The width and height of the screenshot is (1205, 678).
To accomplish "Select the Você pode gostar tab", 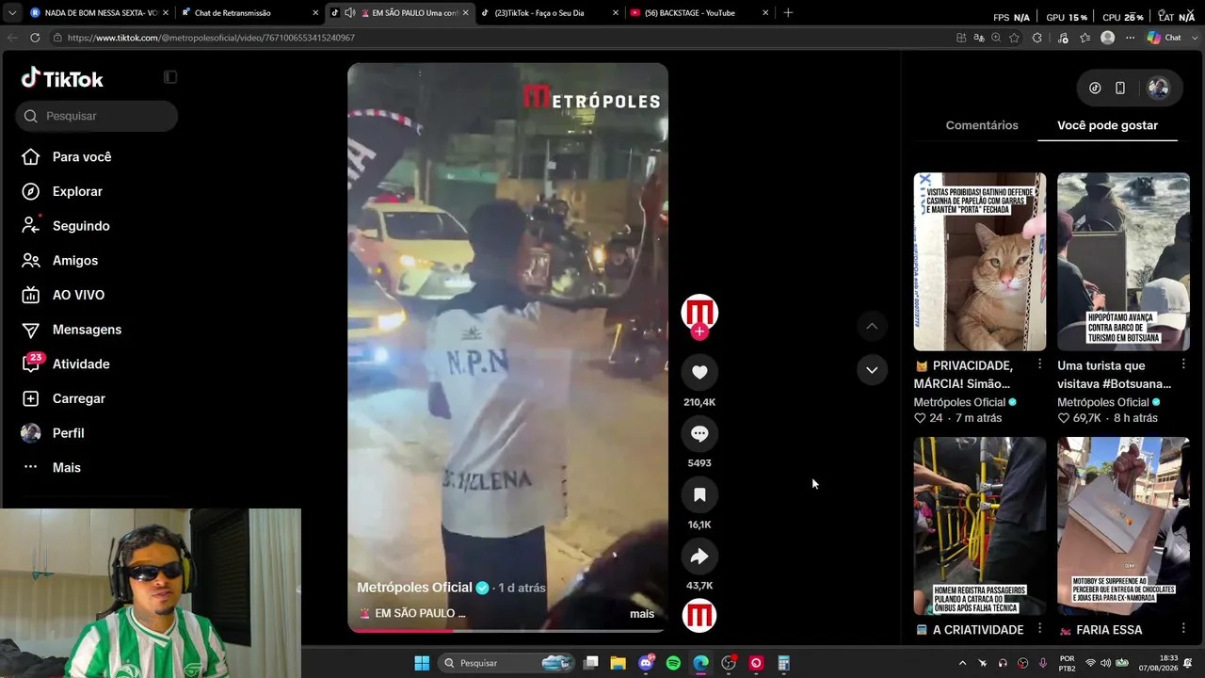I will pyautogui.click(x=1107, y=125).
